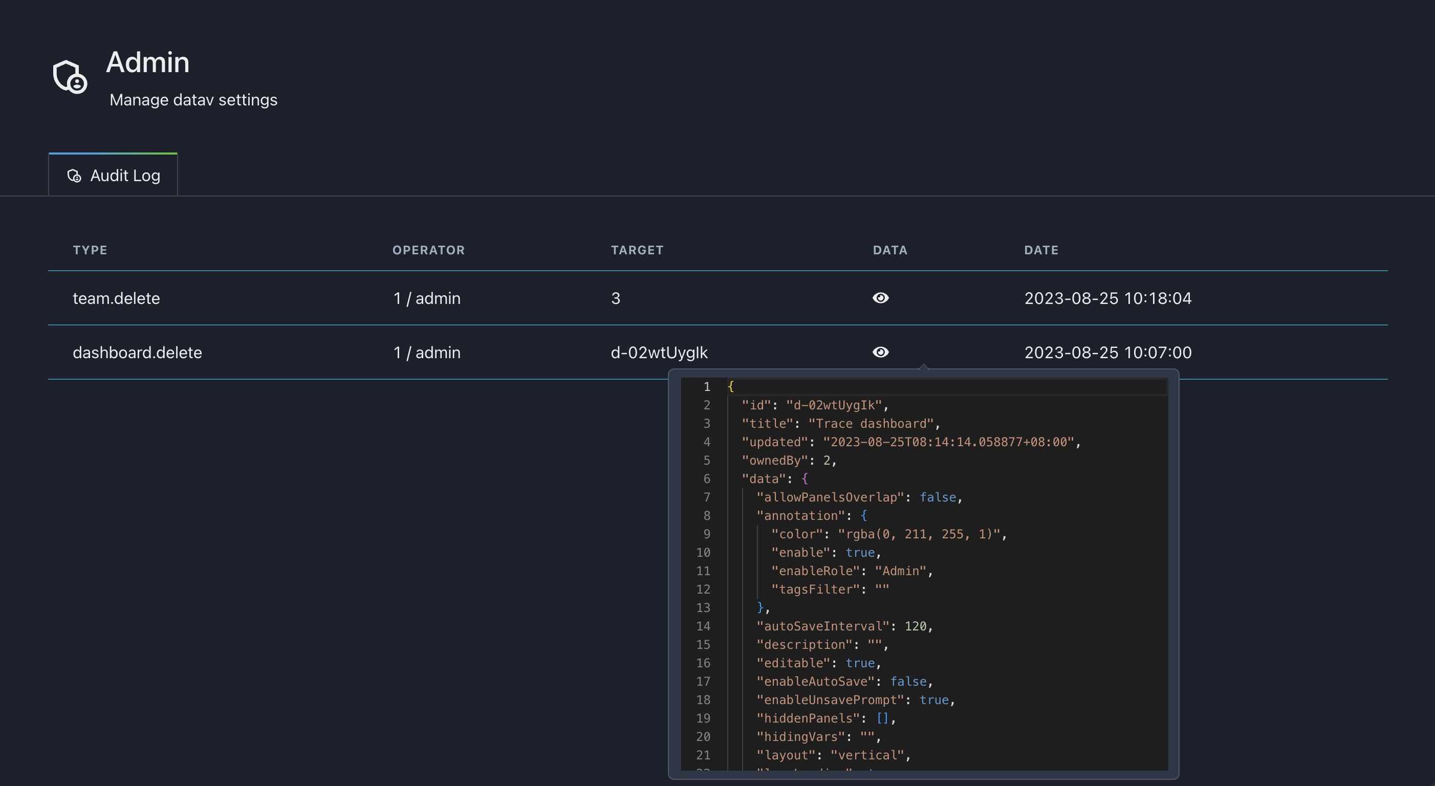View data for the team.delete row

coord(880,298)
